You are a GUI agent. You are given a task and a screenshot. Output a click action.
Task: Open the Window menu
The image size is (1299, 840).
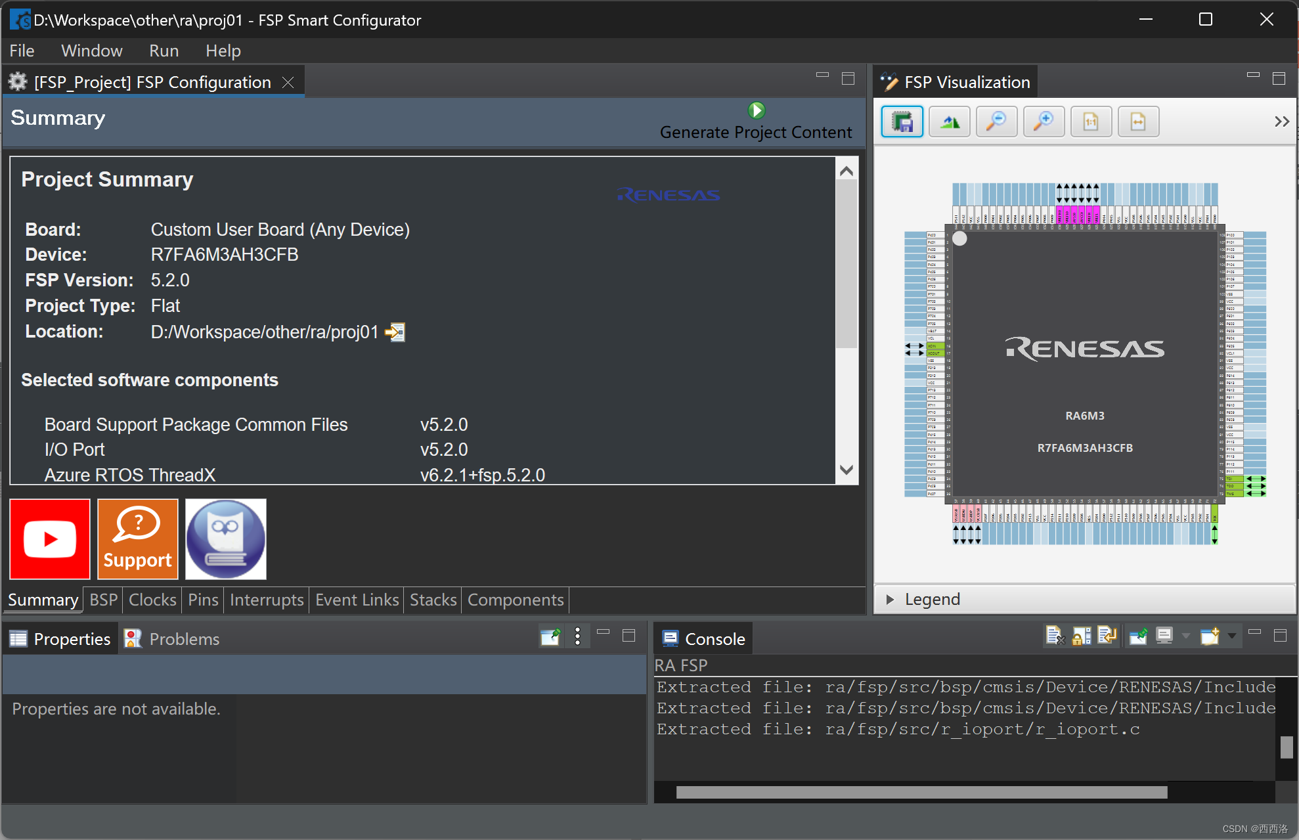pos(92,51)
